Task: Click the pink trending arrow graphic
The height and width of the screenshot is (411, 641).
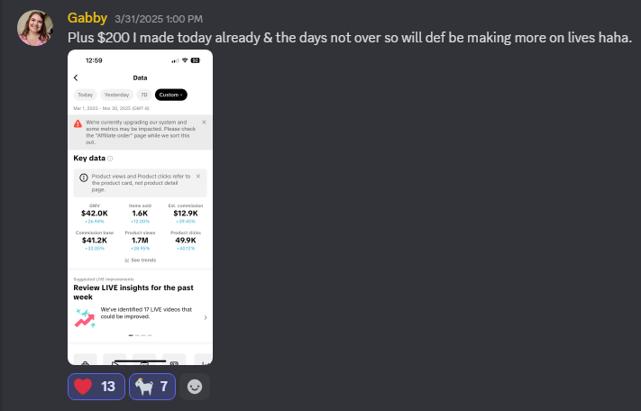Action: point(85,318)
